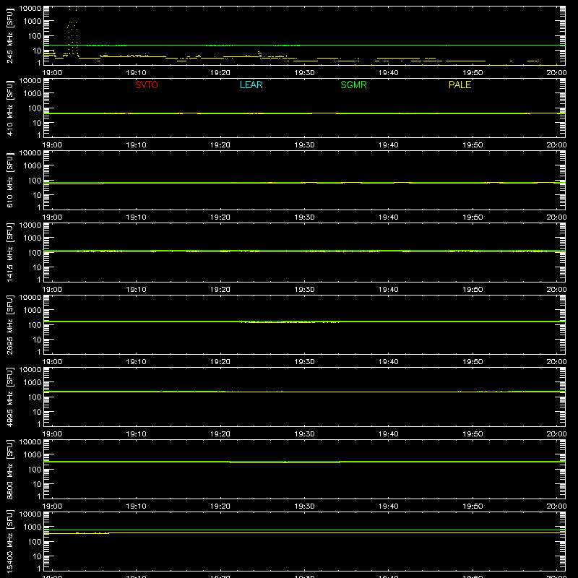Screen dimensions: 578x578
Task: Click 20:00 label below the 245 MHz plot
Action: pos(556,73)
